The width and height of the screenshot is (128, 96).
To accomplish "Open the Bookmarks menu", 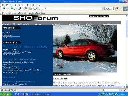I will pos(22,5).
